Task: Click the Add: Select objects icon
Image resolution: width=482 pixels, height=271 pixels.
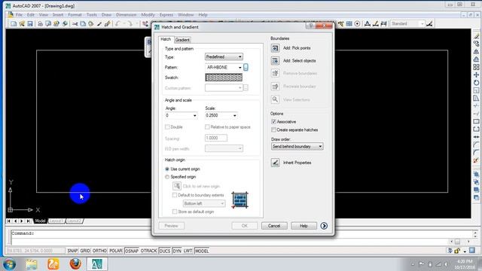Action: 275,61
